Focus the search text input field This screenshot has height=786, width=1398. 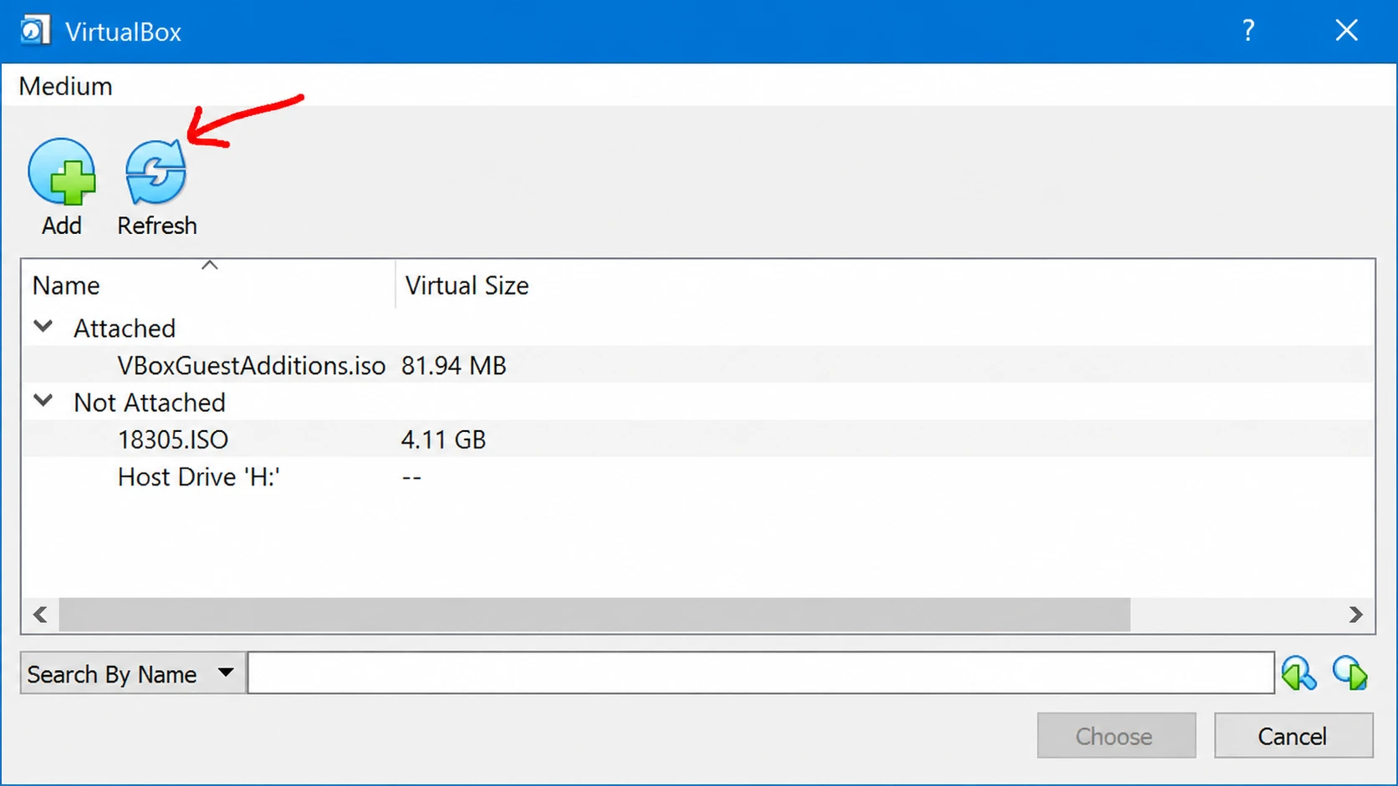[761, 673]
